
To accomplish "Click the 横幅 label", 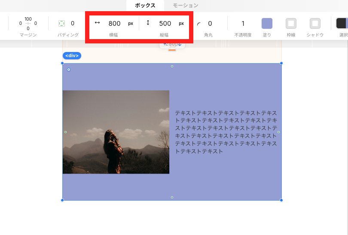I will (x=113, y=35).
